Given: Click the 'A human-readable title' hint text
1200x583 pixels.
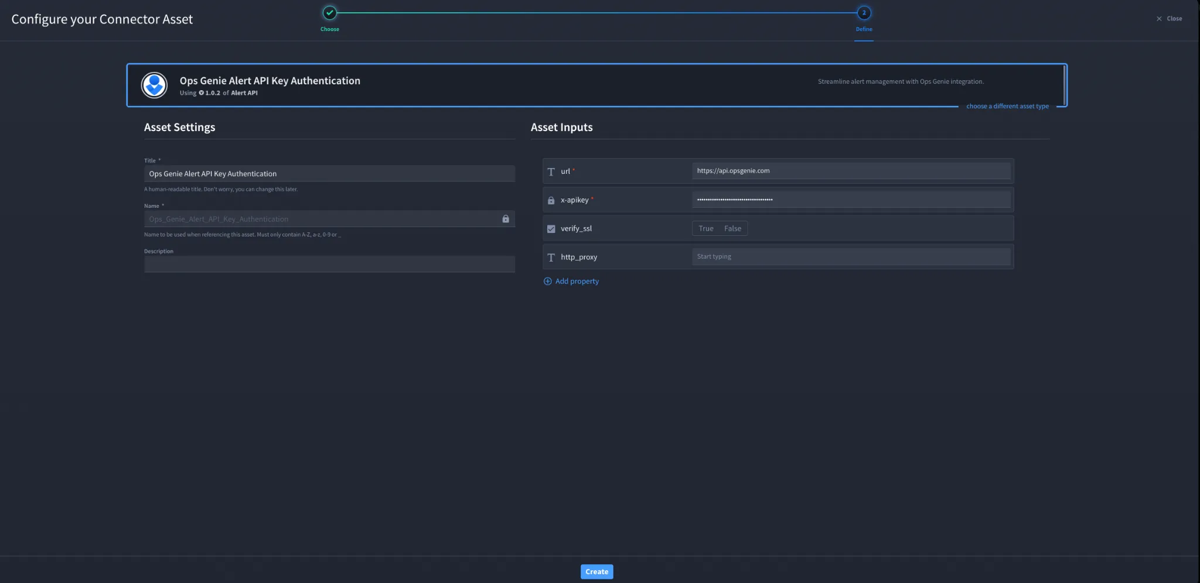Looking at the screenshot, I should click(221, 189).
